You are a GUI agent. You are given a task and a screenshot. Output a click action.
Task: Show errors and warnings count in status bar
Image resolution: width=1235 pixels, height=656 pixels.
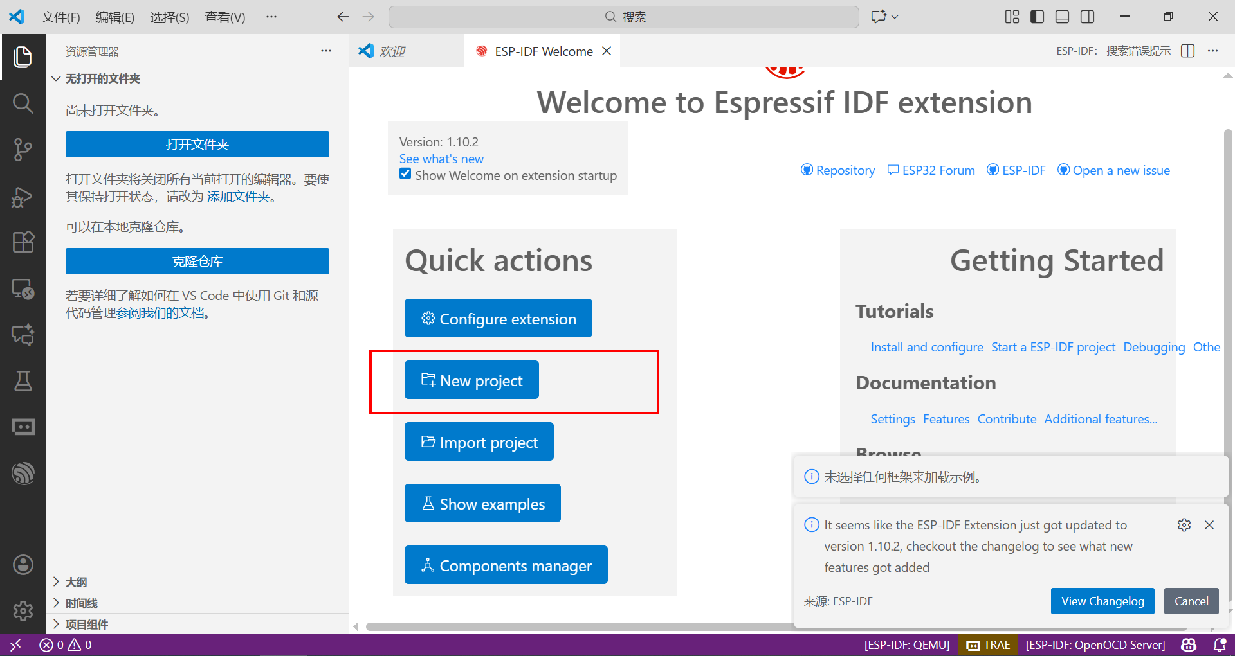[66, 644]
